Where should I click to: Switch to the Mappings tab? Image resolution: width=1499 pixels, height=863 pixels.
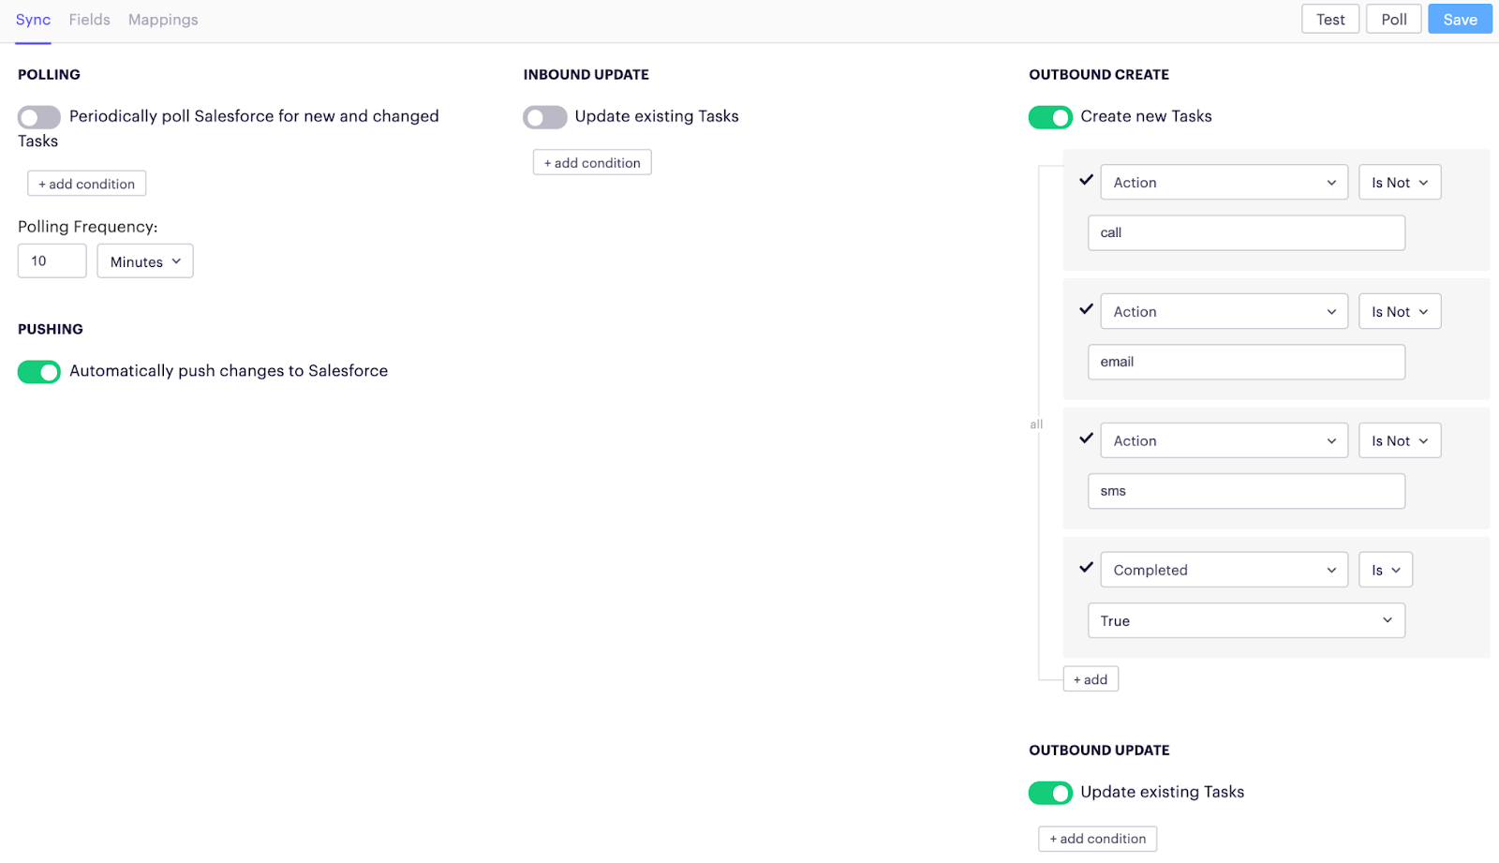[x=162, y=19]
